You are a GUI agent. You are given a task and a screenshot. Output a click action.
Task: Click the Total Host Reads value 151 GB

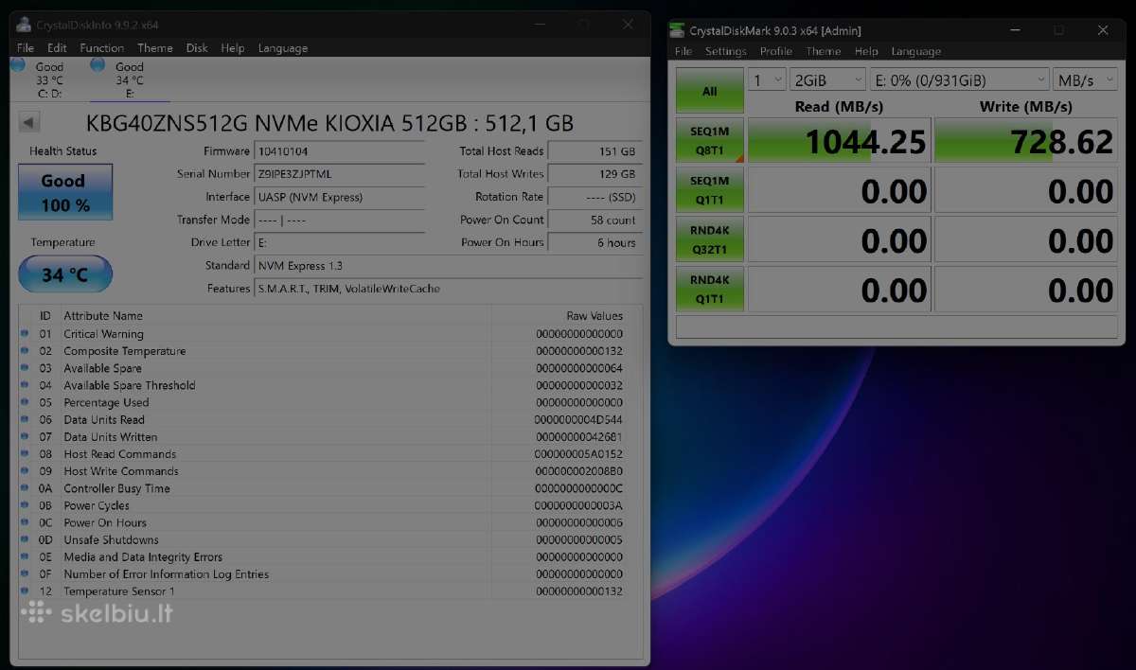pyautogui.click(x=595, y=151)
